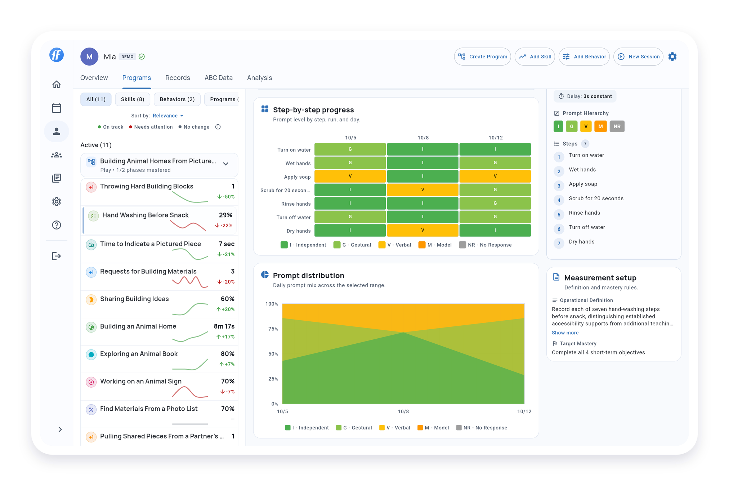This screenshot has width=729, height=486.
Task: Click the Measurement setup document icon
Action: coord(556,277)
